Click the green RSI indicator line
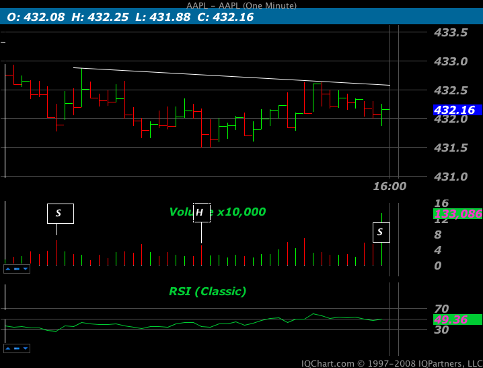483x368 pixels. tap(194, 323)
